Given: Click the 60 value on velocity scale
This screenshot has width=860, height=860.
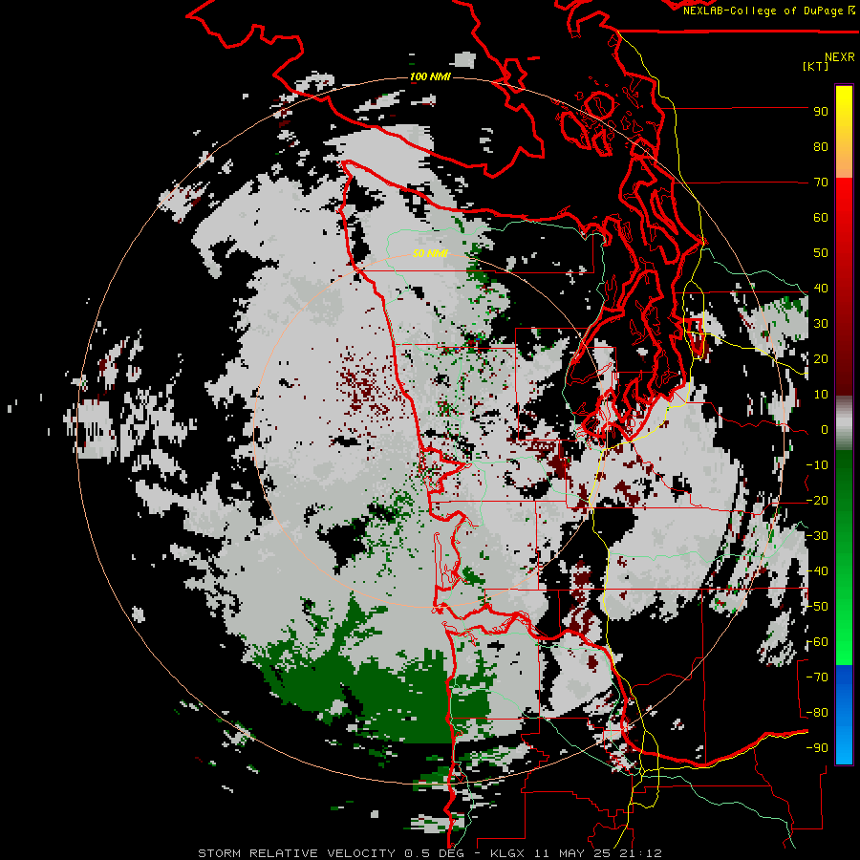Looking at the screenshot, I should tap(821, 217).
